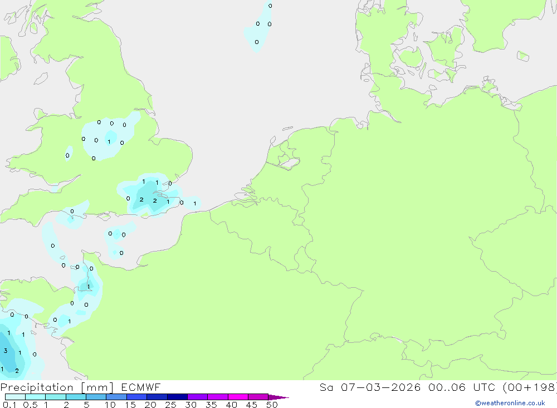
Task: Pick the 35–40 mm violet legend swatch
Action: tap(217, 397)
